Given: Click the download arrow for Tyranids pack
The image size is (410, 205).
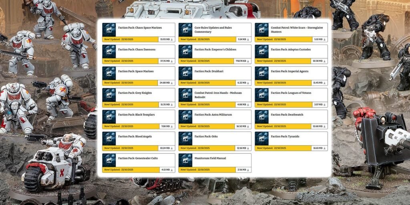Looking at the screenshot, I should (x=324, y=148).
